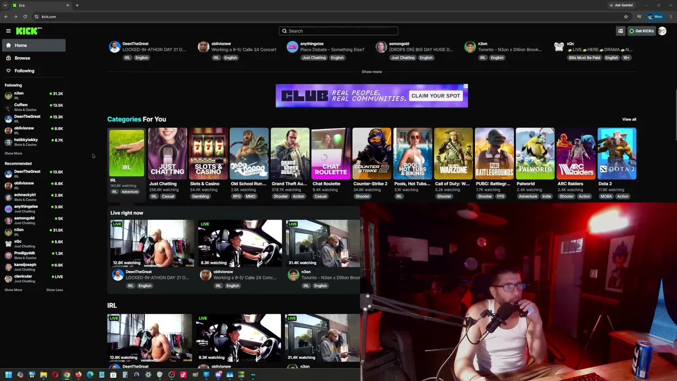Open TikTok app from taskbar

point(183,375)
